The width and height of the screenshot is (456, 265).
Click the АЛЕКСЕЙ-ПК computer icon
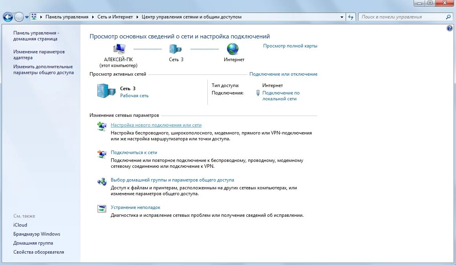tap(119, 49)
